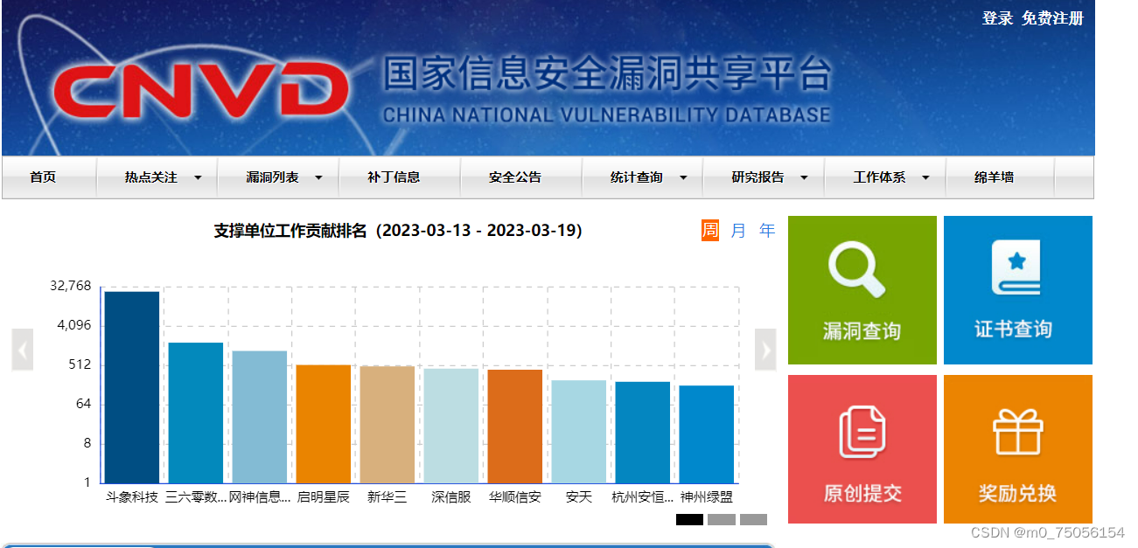This screenshot has height=548, width=1138.
Task: Click the 启明星辰 axis label
Action: click(x=324, y=497)
